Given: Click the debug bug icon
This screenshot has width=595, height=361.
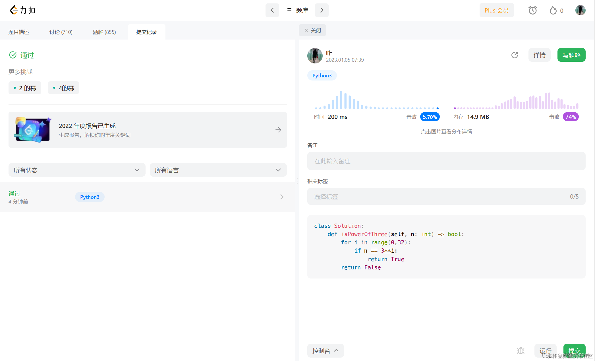Looking at the screenshot, I should tap(521, 350).
